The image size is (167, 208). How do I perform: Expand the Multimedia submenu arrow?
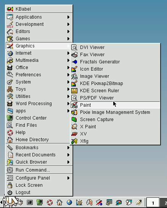68,60
